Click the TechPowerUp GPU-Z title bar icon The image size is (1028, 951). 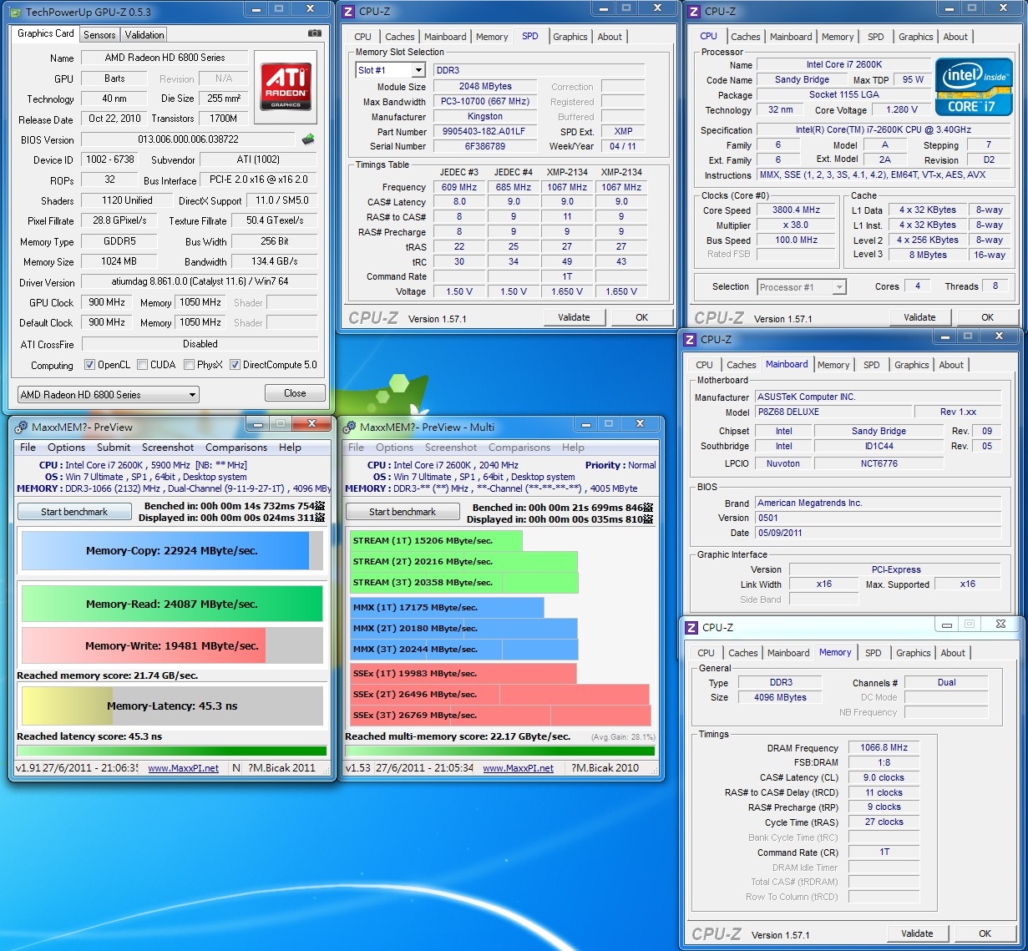coord(16,12)
